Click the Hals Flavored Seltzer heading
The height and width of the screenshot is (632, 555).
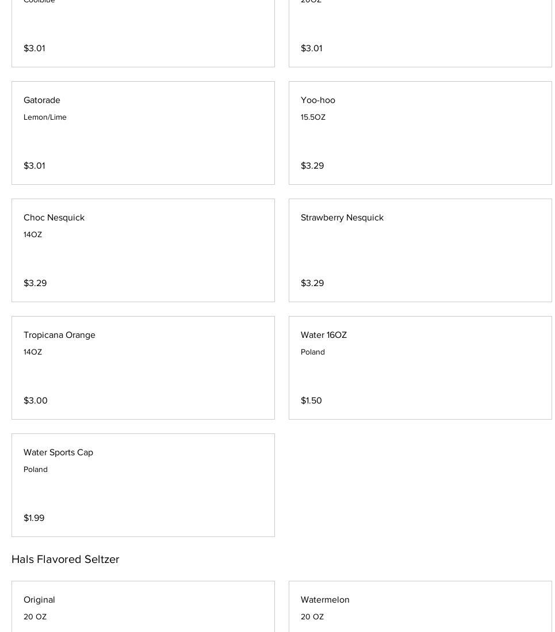click(x=66, y=559)
